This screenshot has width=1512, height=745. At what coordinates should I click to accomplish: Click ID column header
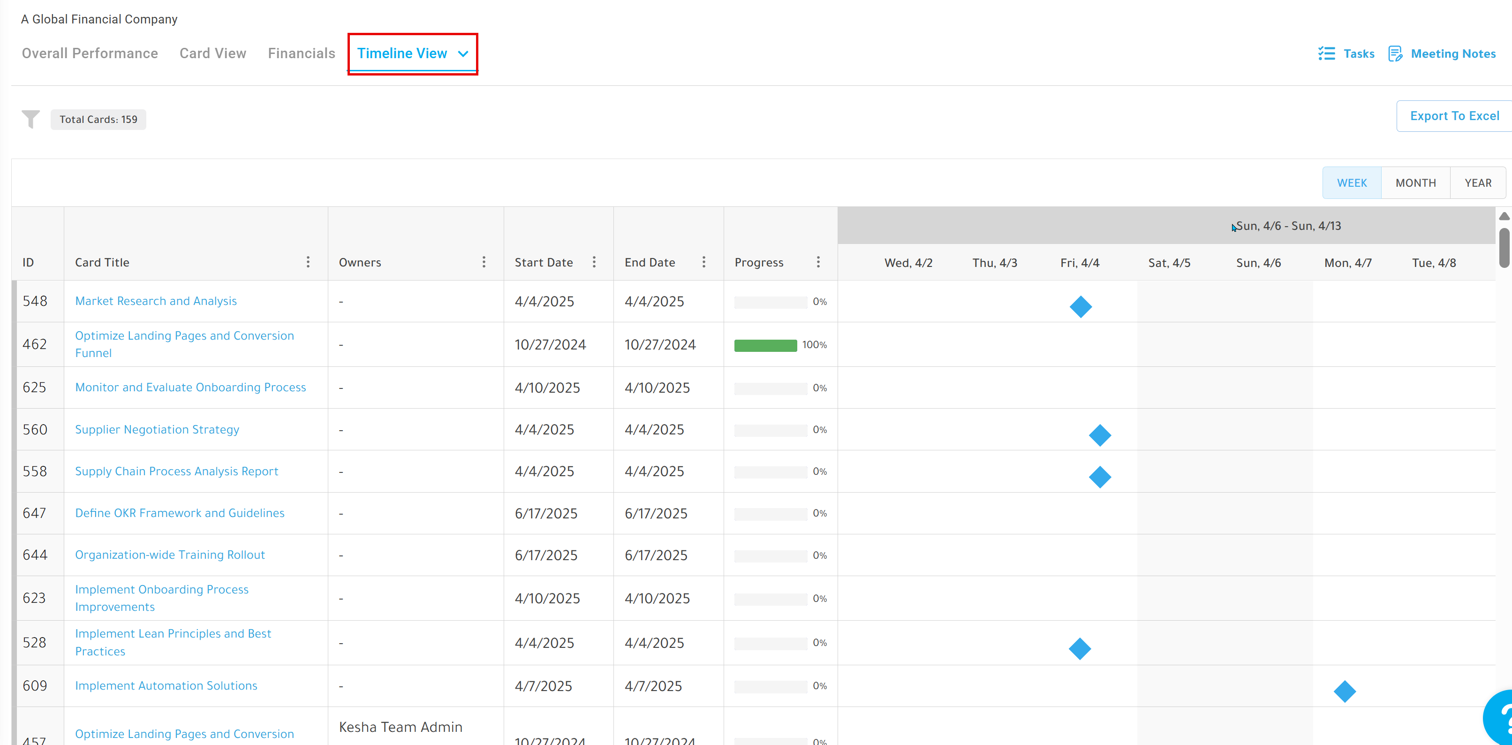coord(28,262)
